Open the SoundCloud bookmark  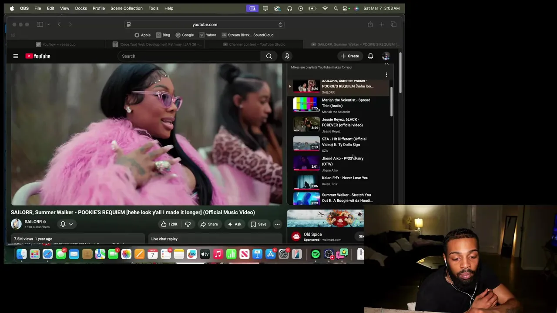[248, 35]
